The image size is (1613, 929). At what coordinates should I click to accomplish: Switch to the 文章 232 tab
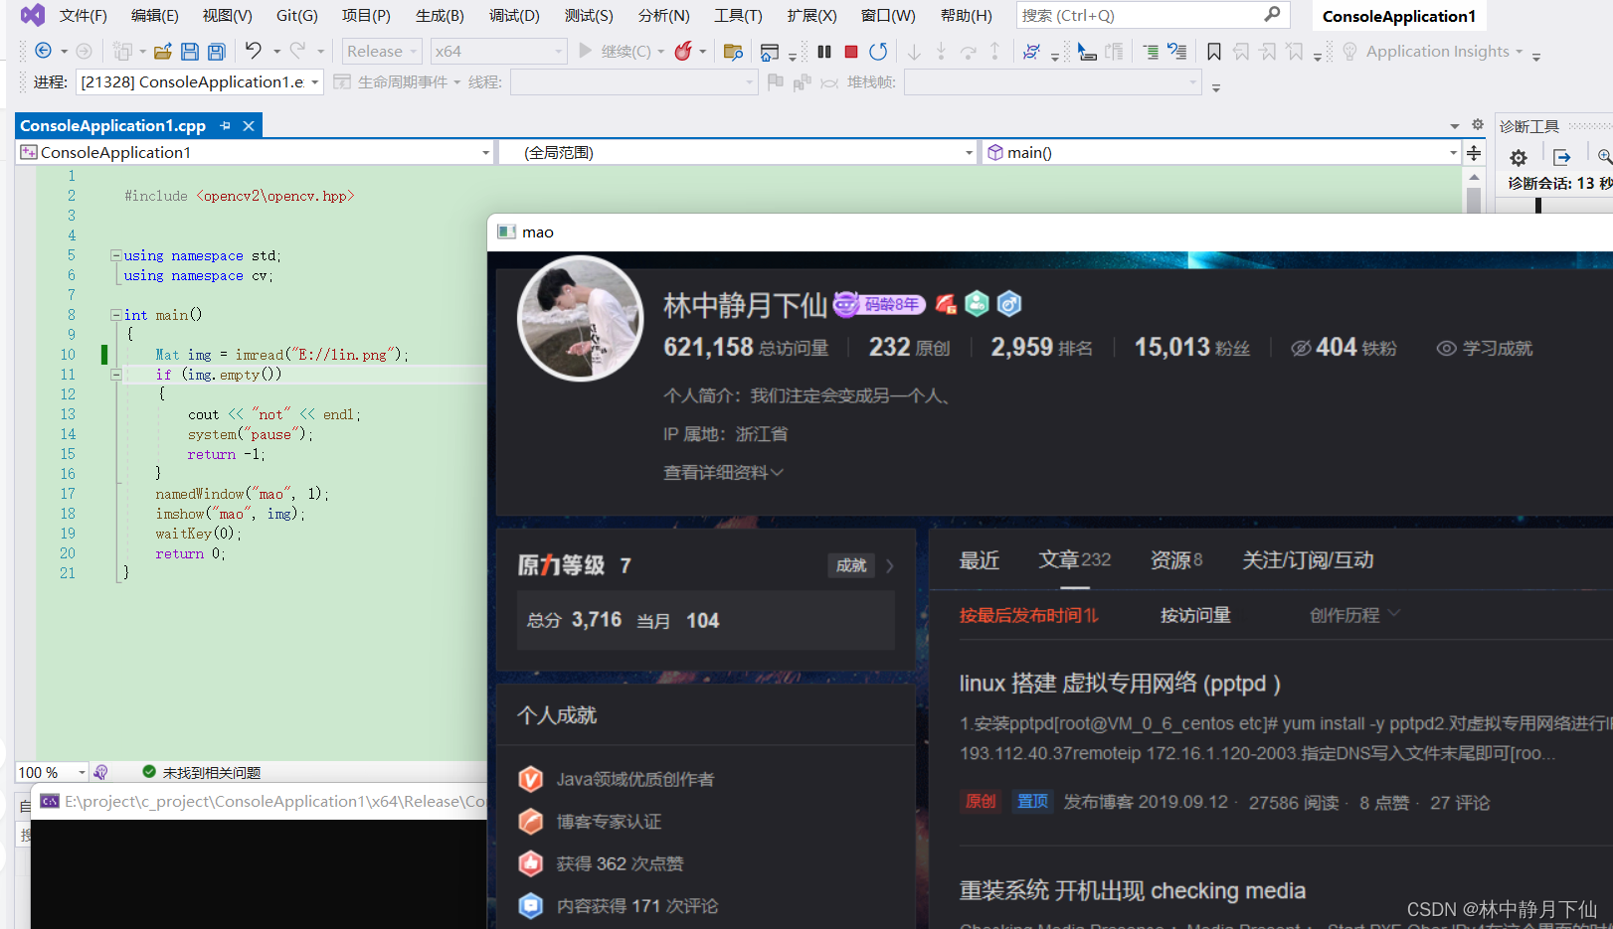(x=1074, y=559)
